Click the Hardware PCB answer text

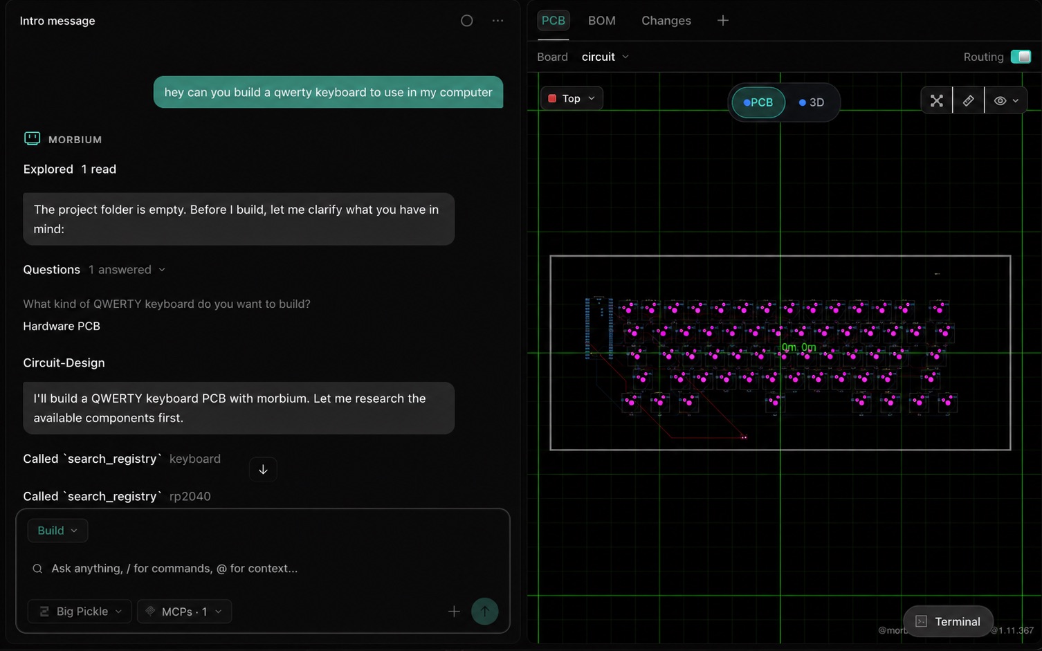pyautogui.click(x=62, y=326)
